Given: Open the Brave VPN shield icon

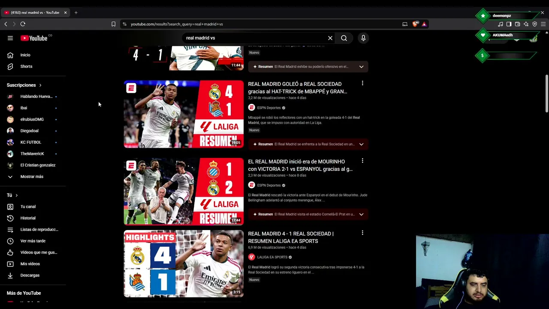Looking at the screenshot, I should 534,24.
